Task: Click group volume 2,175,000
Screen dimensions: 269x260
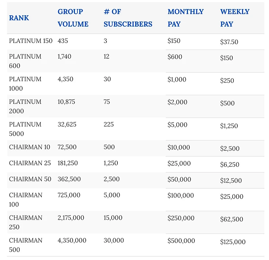Action: pyautogui.click(x=71, y=218)
